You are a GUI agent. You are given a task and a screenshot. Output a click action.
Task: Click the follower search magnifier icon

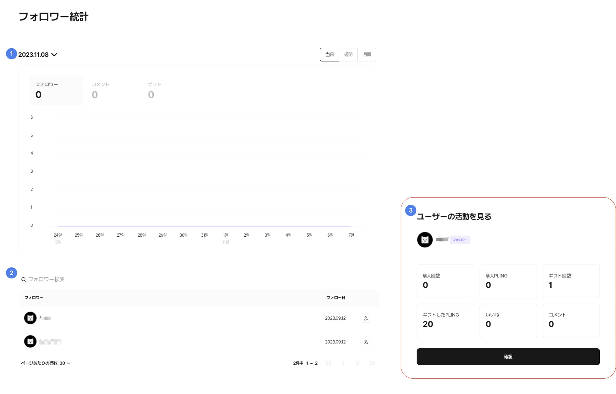click(x=23, y=280)
